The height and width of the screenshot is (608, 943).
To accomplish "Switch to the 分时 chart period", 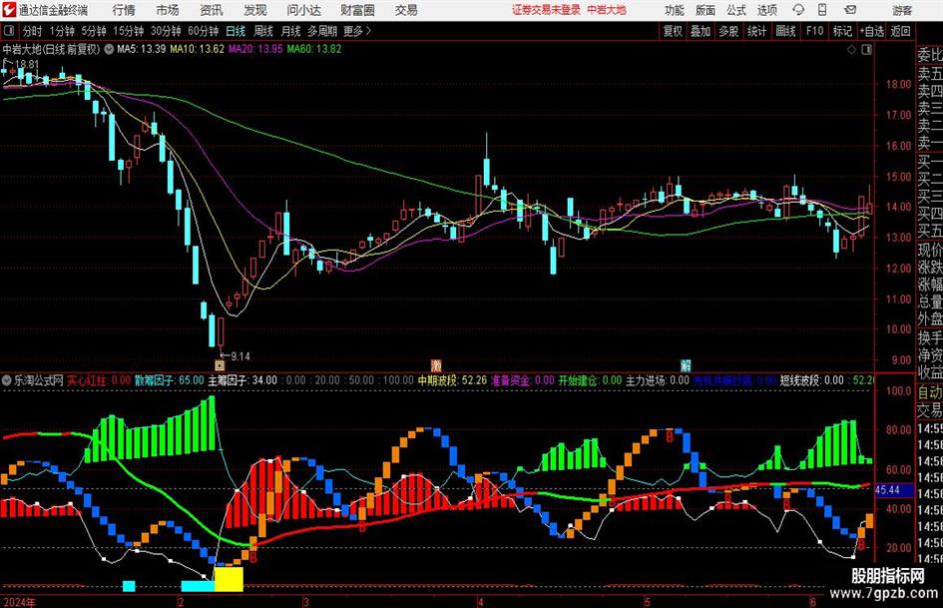I will tap(32, 31).
